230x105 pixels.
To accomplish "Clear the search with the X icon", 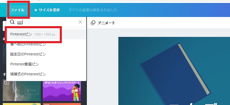I will pos(80,22).
